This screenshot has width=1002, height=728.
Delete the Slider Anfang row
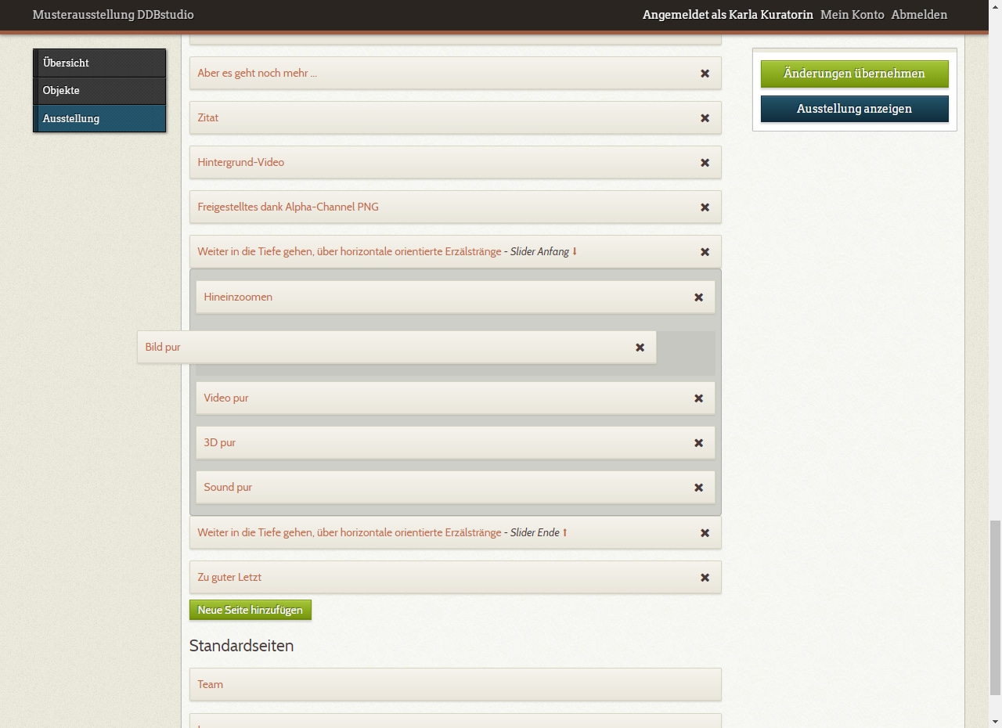click(705, 252)
